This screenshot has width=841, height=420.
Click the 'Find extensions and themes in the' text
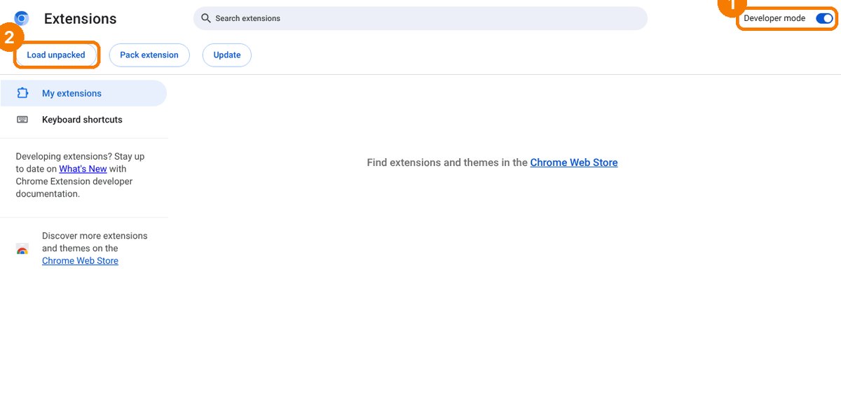pos(447,162)
